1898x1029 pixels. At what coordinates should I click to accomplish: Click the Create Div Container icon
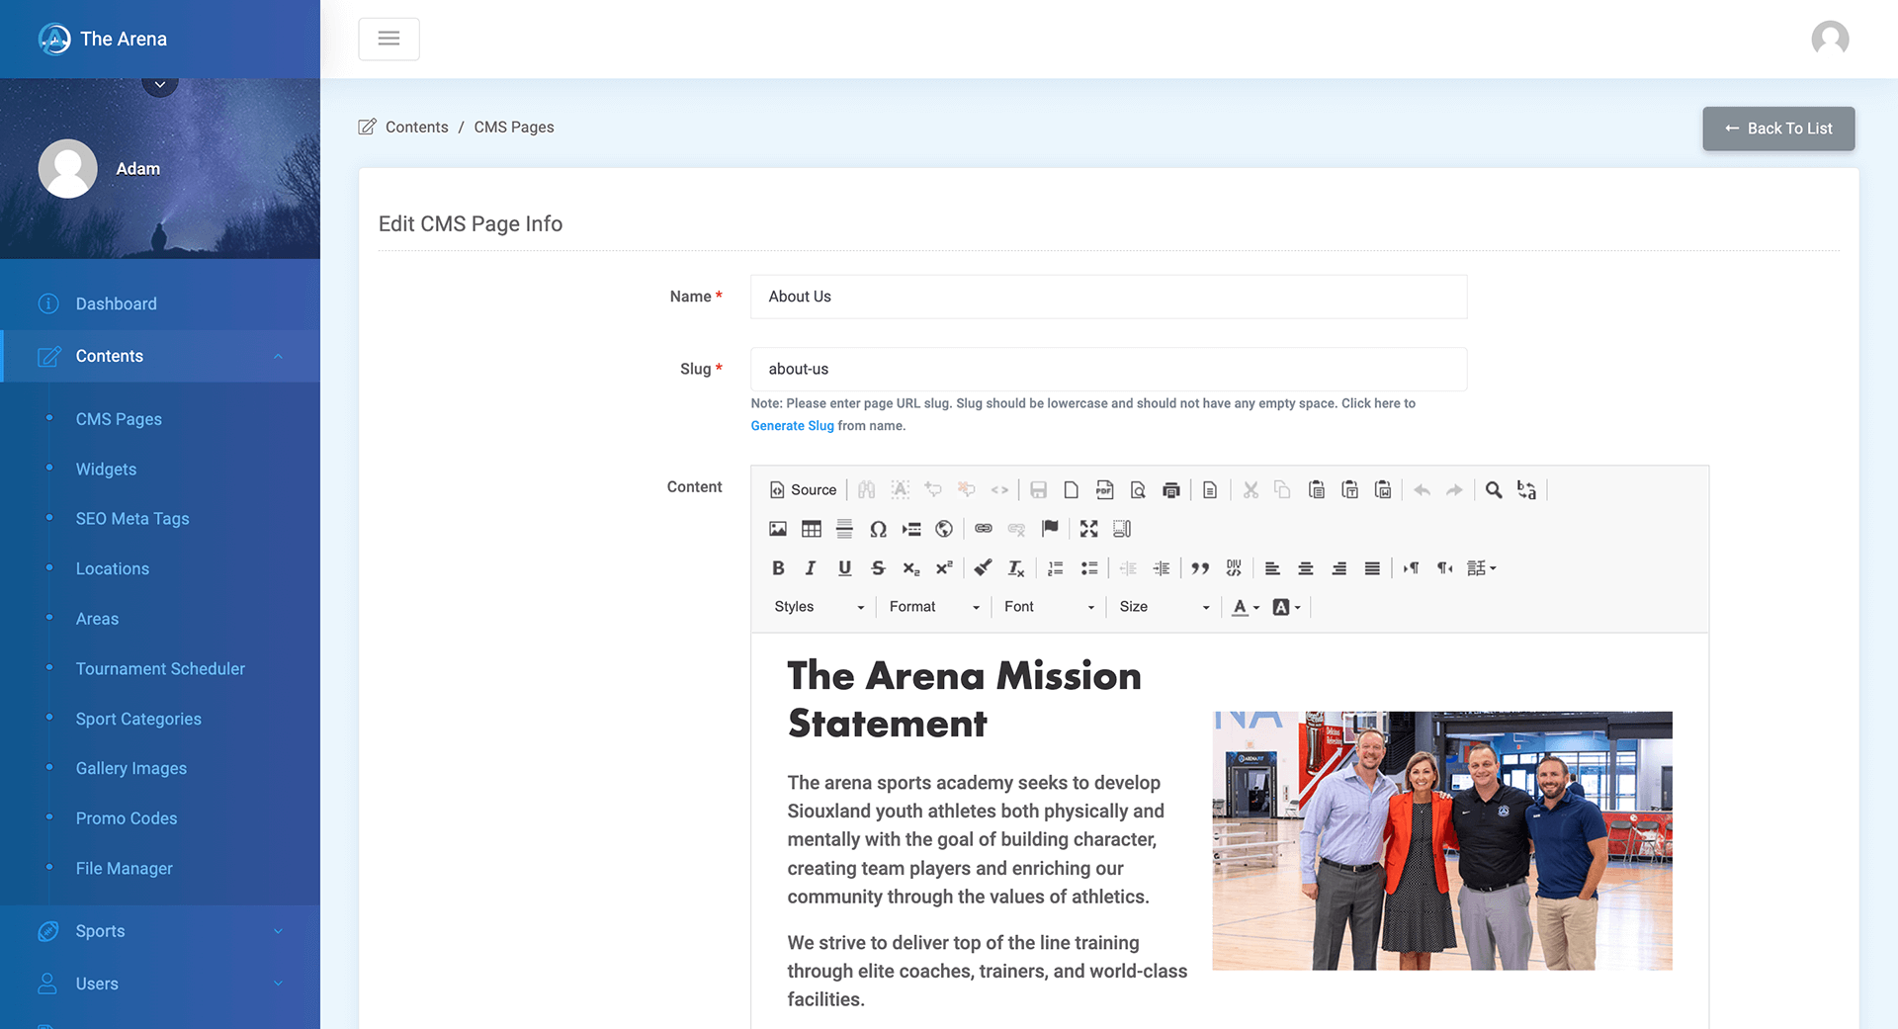point(1234,567)
